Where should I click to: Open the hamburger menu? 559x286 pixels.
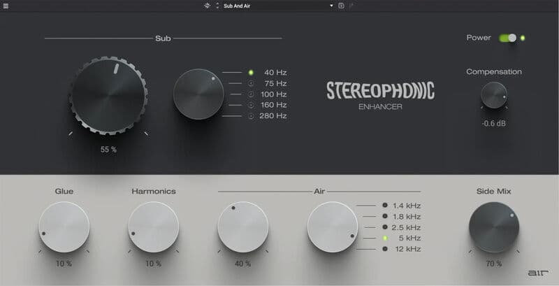6,6
